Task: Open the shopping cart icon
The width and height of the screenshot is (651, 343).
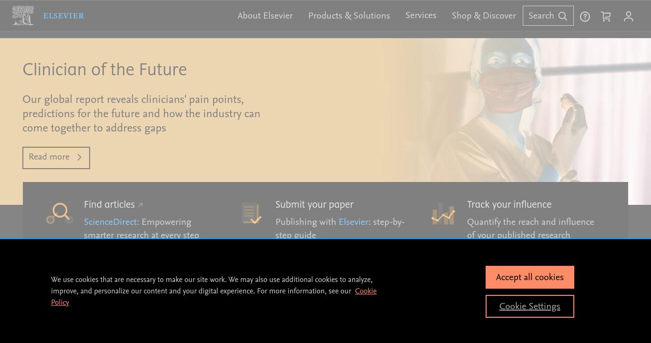Action: tap(606, 17)
